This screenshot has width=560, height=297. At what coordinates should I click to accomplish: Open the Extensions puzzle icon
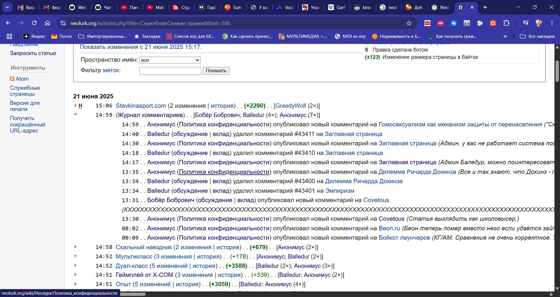[506, 23]
